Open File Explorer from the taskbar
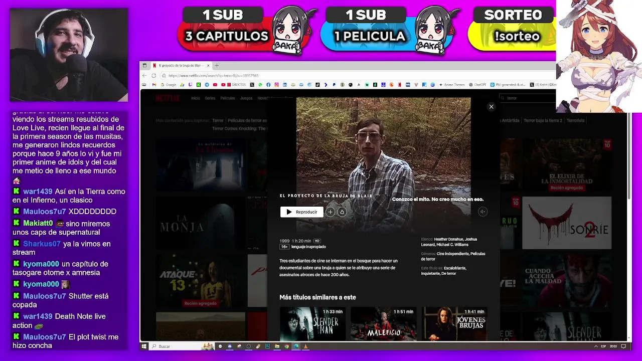642x361 pixels. [x=277, y=346]
